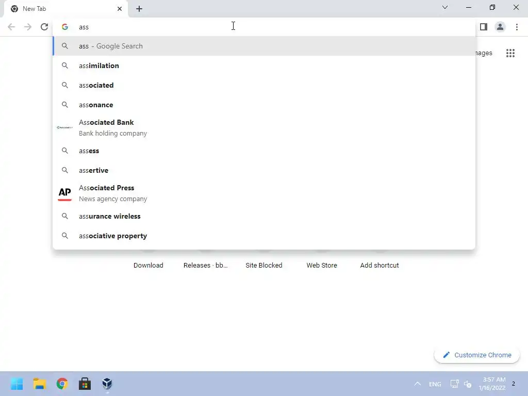Choose 'assurance wireless' suggestion
This screenshot has width=528, height=396.
click(265, 216)
